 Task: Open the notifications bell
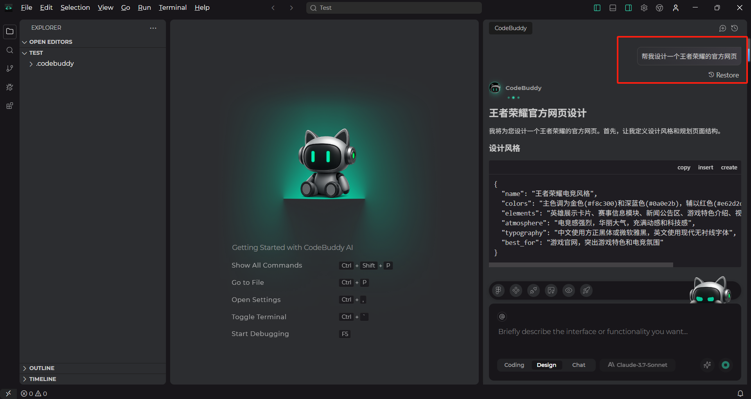pos(740,394)
